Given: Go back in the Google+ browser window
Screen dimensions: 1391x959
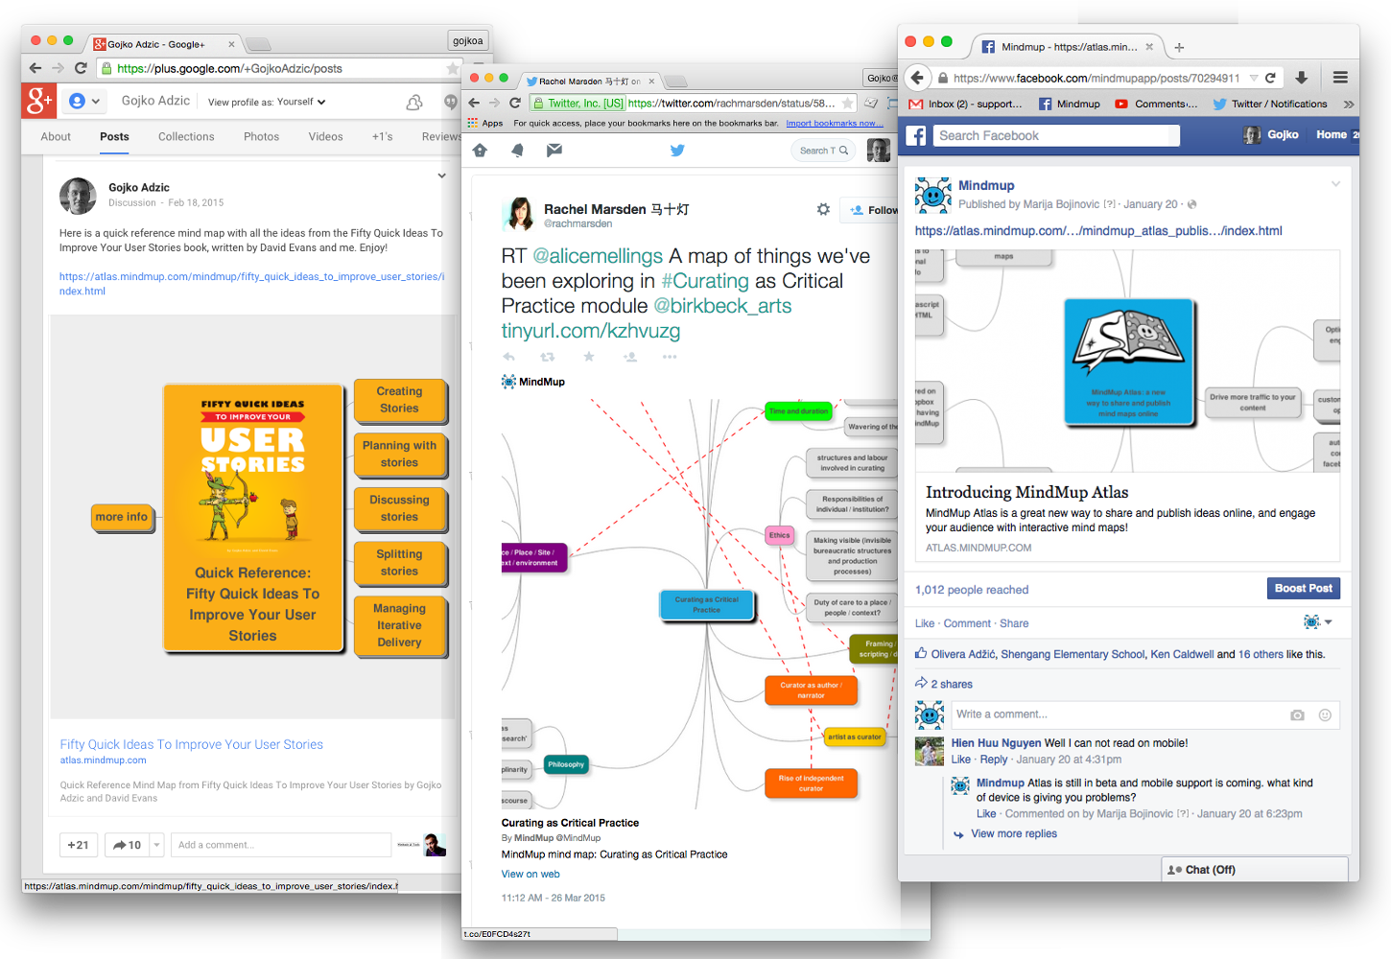Looking at the screenshot, I should (35, 68).
